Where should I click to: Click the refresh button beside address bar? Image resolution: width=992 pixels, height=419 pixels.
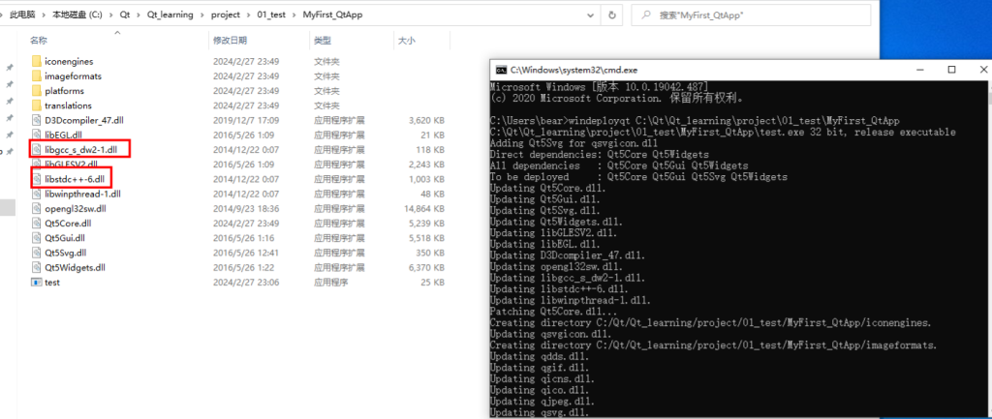click(x=610, y=15)
